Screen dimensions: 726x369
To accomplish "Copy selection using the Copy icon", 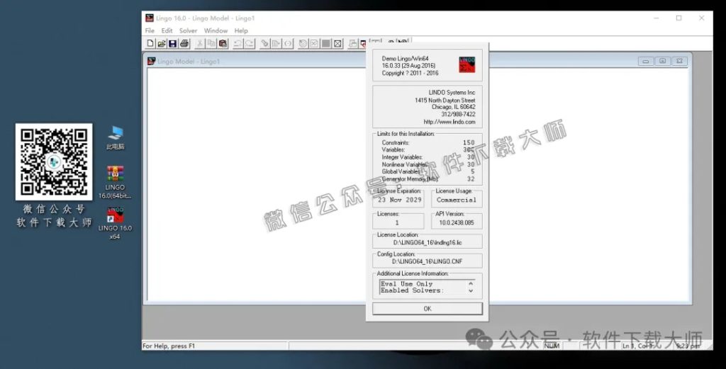I will point(211,43).
